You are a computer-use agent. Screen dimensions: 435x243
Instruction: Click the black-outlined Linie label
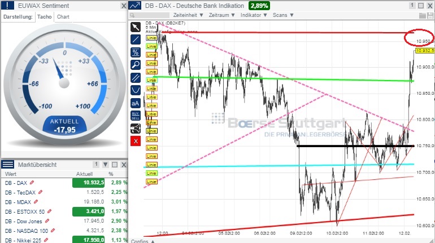151,131
